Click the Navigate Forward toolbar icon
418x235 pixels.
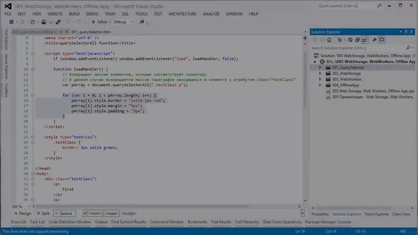point(23,22)
